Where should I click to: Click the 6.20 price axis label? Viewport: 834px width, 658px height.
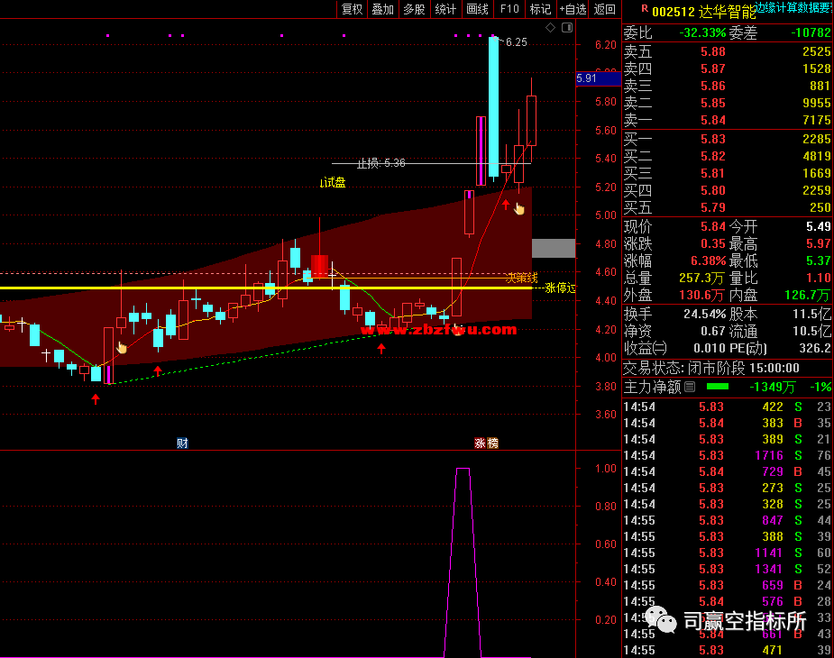click(606, 45)
